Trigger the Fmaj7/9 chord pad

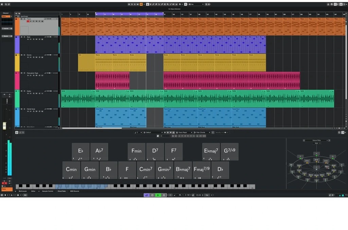pos(202,170)
